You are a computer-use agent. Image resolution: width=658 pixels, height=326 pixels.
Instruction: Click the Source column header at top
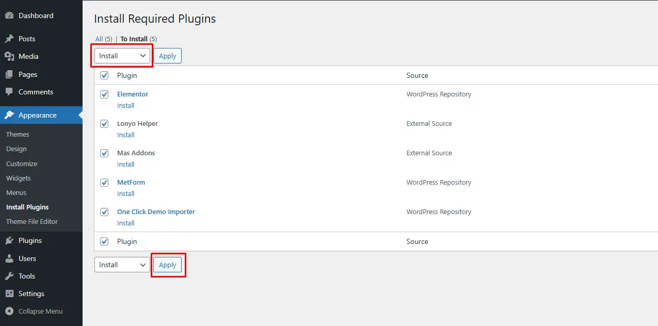417,75
